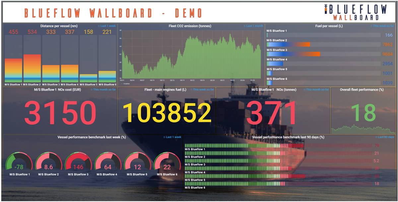
Task: Click M/S Blueflow 3 orange fuel bar
Action: coord(293,54)
